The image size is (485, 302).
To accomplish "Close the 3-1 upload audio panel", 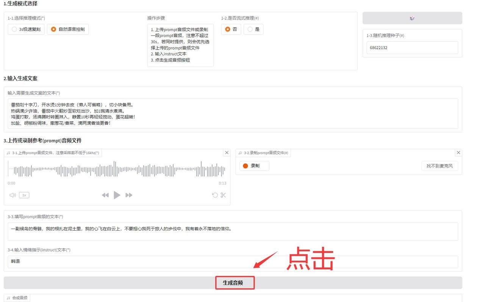I will pos(227,152).
